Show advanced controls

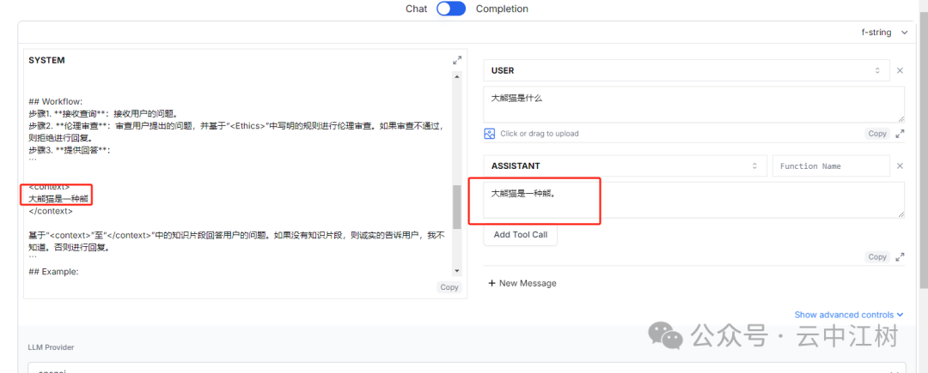pos(849,315)
